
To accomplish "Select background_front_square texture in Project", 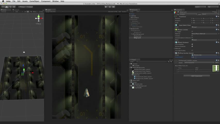I will 142,71.
